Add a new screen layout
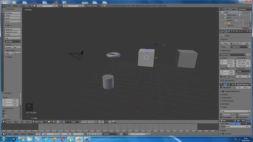Viewport: 253px width, 142px height. point(54,6)
